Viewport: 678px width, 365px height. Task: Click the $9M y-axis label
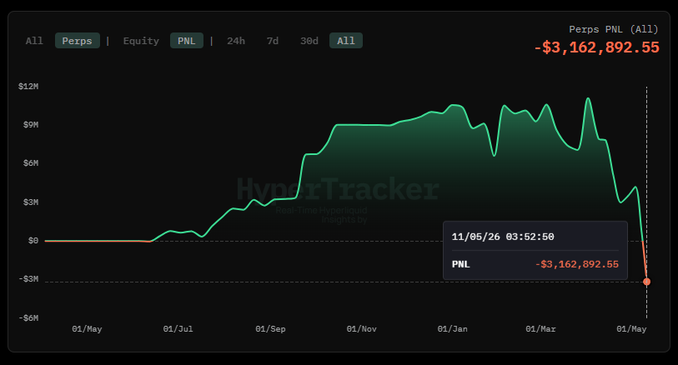tap(31, 125)
